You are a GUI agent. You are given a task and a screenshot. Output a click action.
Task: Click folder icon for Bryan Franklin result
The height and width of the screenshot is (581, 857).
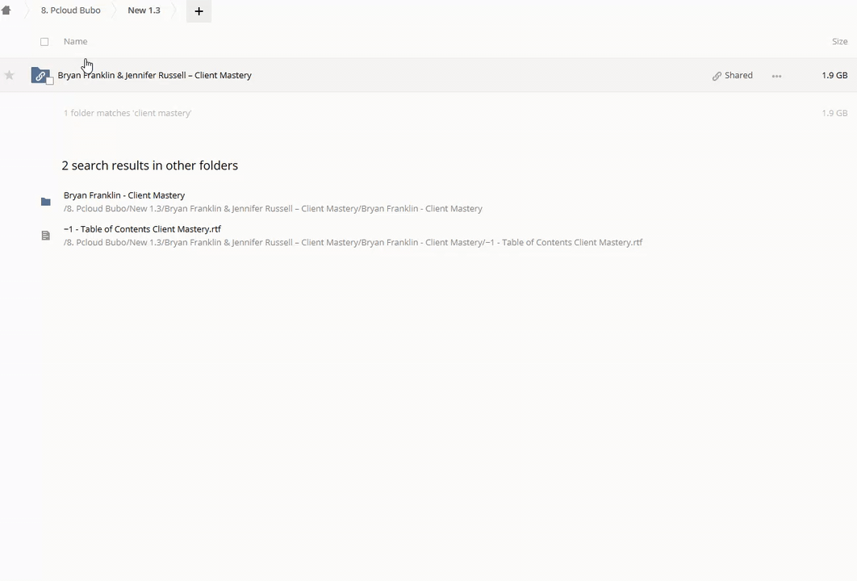coord(46,202)
